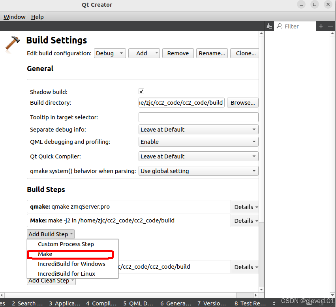The height and width of the screenshot is (307, 336).
Task: Choose IncrediBuild for Windows from menu
Action: click(73, 264)
